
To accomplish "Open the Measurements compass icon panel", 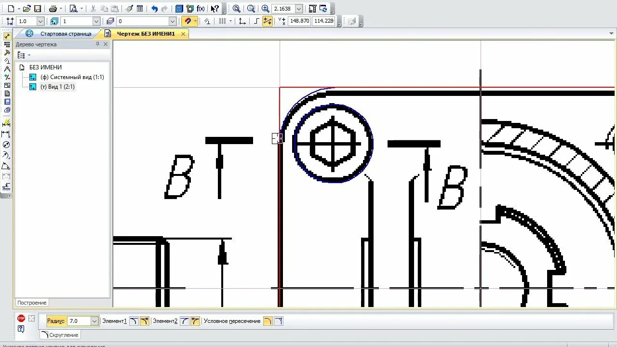I will tap(7, 69).
